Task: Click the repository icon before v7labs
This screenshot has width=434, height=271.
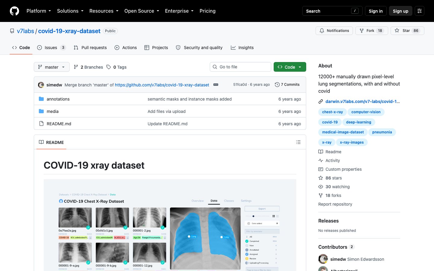Action: (x=12, y=31)
